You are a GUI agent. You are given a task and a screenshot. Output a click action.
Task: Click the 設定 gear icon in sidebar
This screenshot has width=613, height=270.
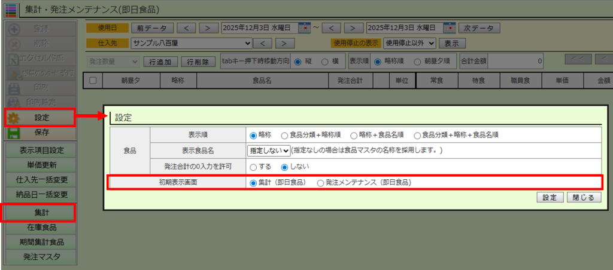point(14,118)
